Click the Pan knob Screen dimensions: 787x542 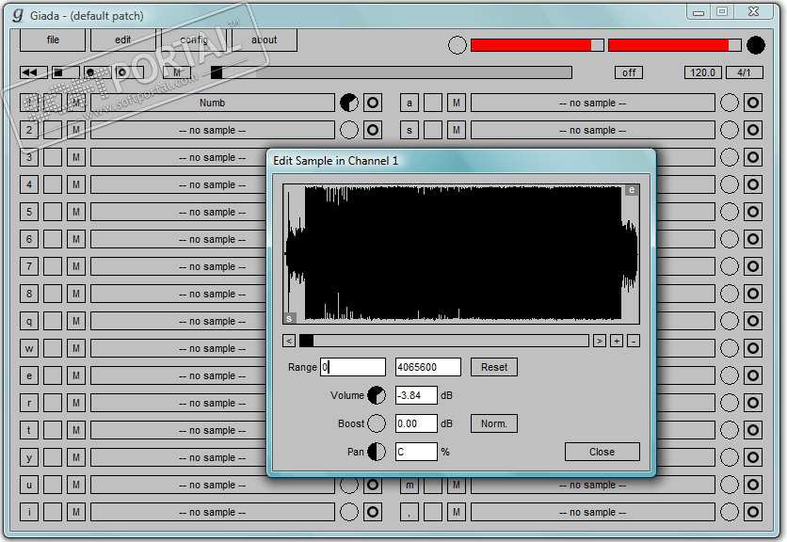(x=377, y=452)
